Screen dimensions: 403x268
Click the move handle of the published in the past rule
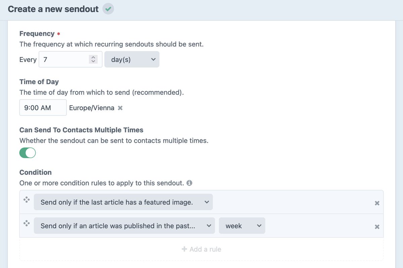pyautogui.click(x=27, y=223)
